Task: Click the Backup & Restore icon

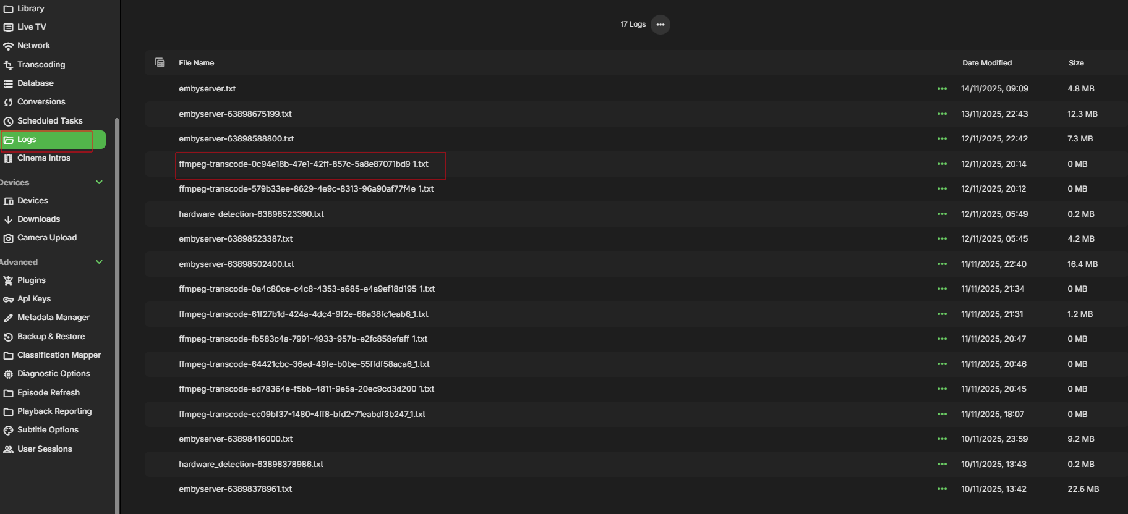Action: pyautogui.click(x=8, y=337)
